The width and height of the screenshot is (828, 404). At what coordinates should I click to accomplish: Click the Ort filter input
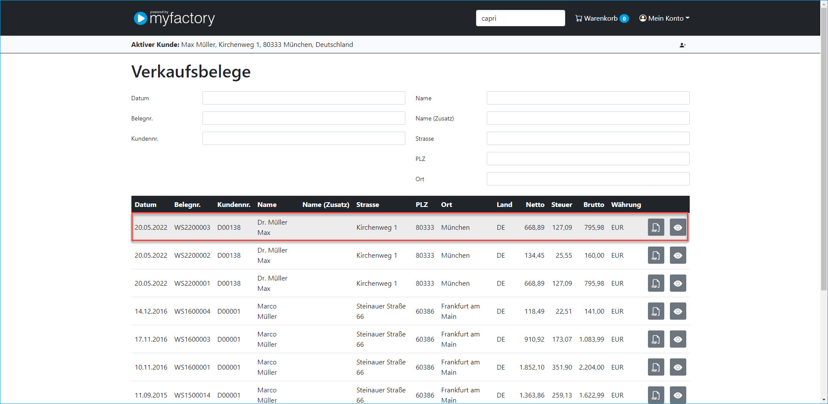(x=588, y=179)
